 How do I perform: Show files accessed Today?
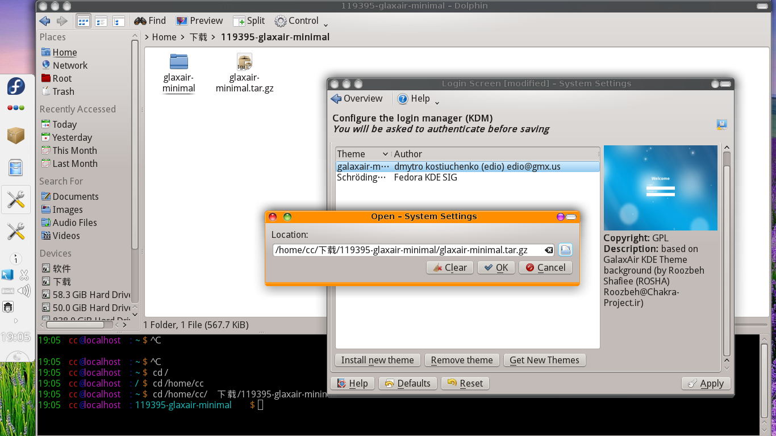pyautogui.click(x=59, y=124)
